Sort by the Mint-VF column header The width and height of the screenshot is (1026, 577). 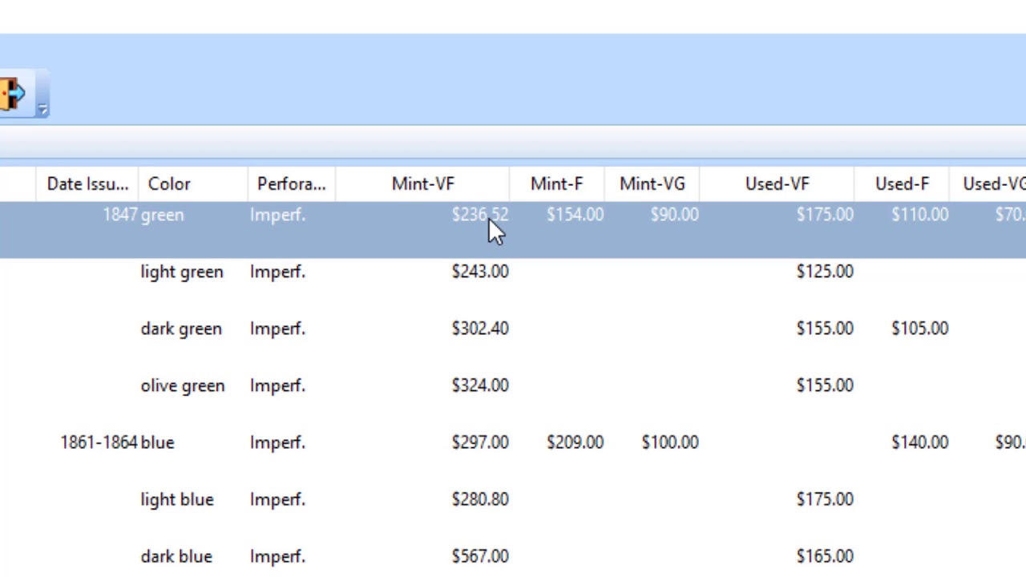coord(422,184)
